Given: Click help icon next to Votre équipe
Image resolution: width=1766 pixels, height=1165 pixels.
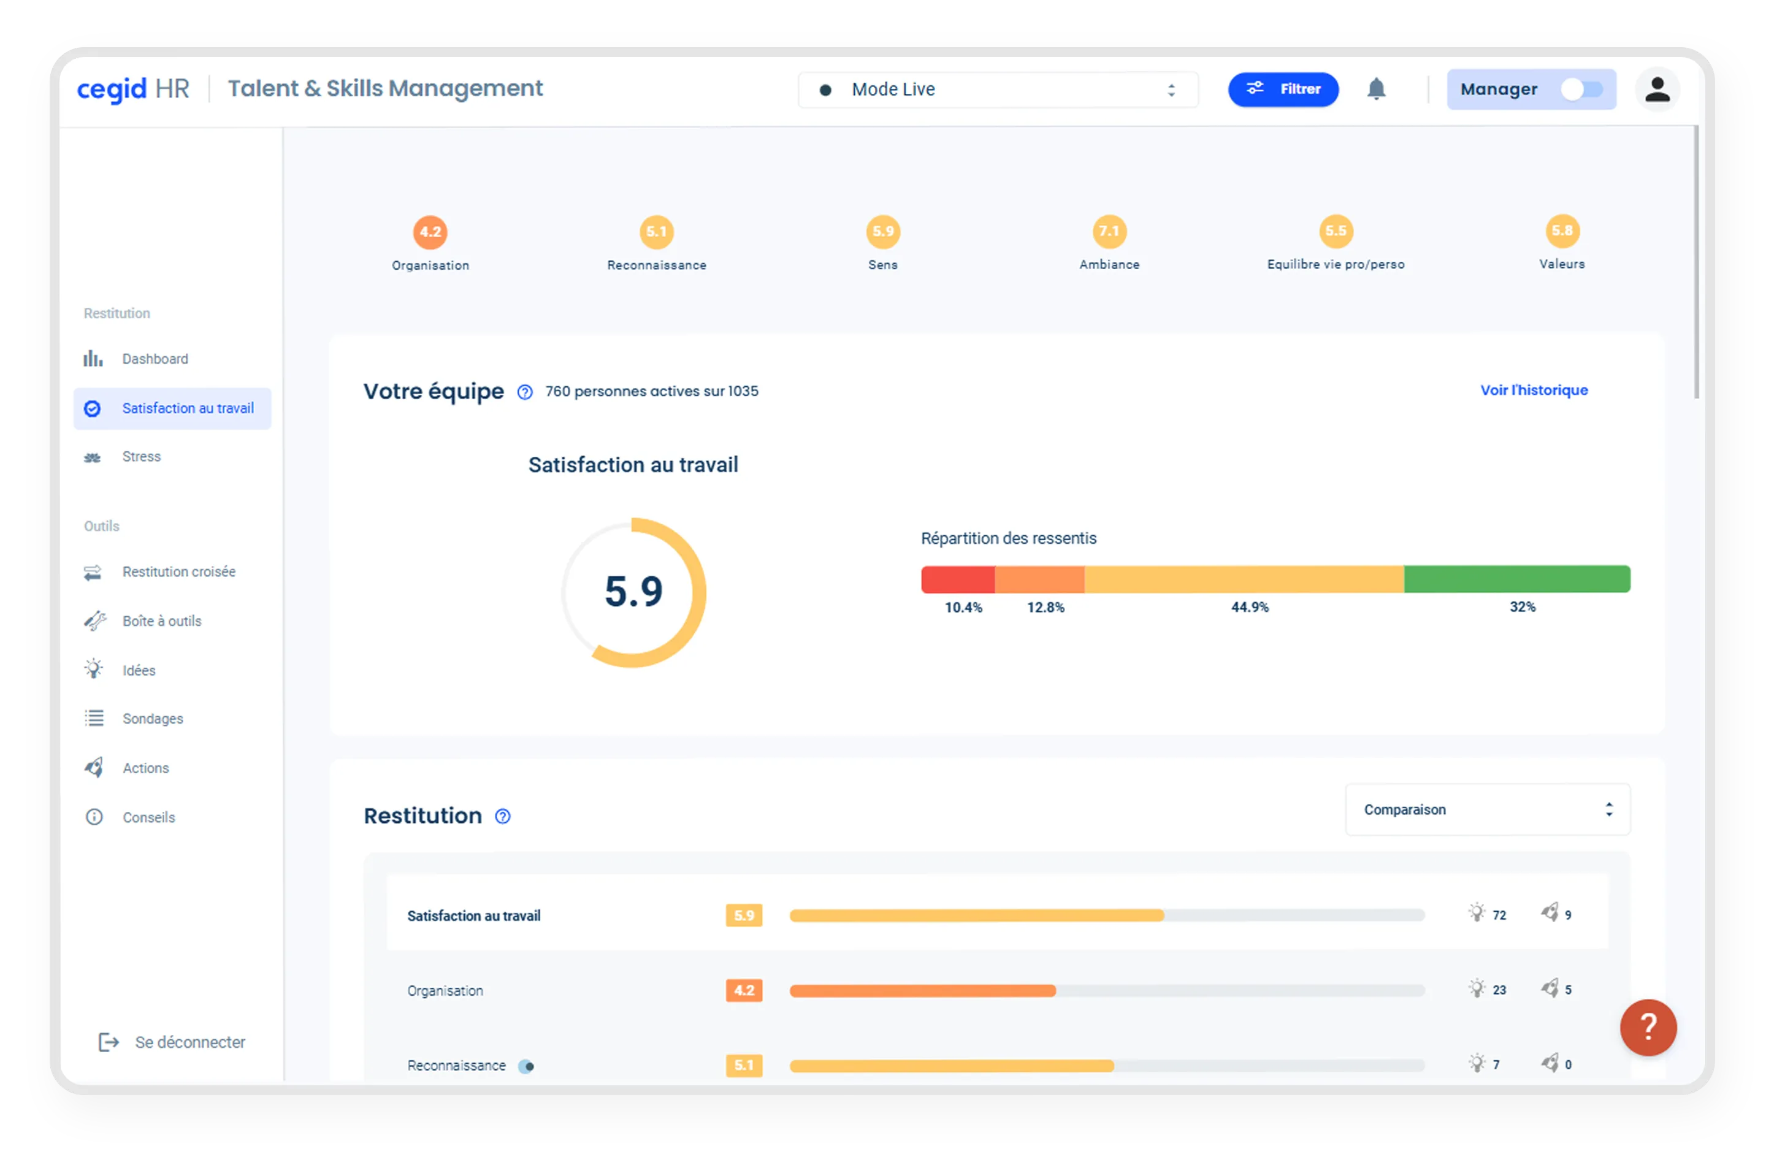Looking at the screenshot, I should 524,392.
